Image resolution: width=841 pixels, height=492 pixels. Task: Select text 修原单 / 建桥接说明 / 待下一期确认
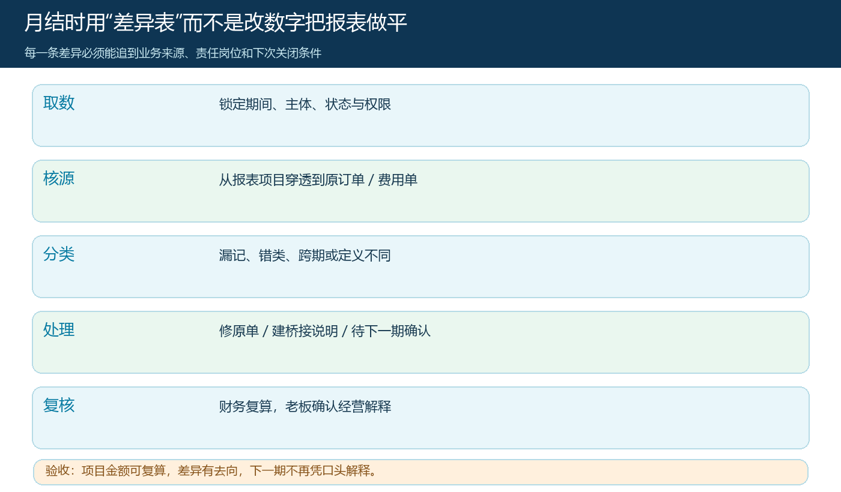pyautogui.click(x=325, y=331)
